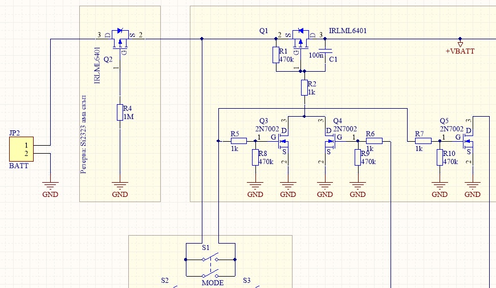Click the vertical IRLML6401 label by Q2
Image resolution: width=496 pixels, height=288 pixels.
[x=97, y=65]
